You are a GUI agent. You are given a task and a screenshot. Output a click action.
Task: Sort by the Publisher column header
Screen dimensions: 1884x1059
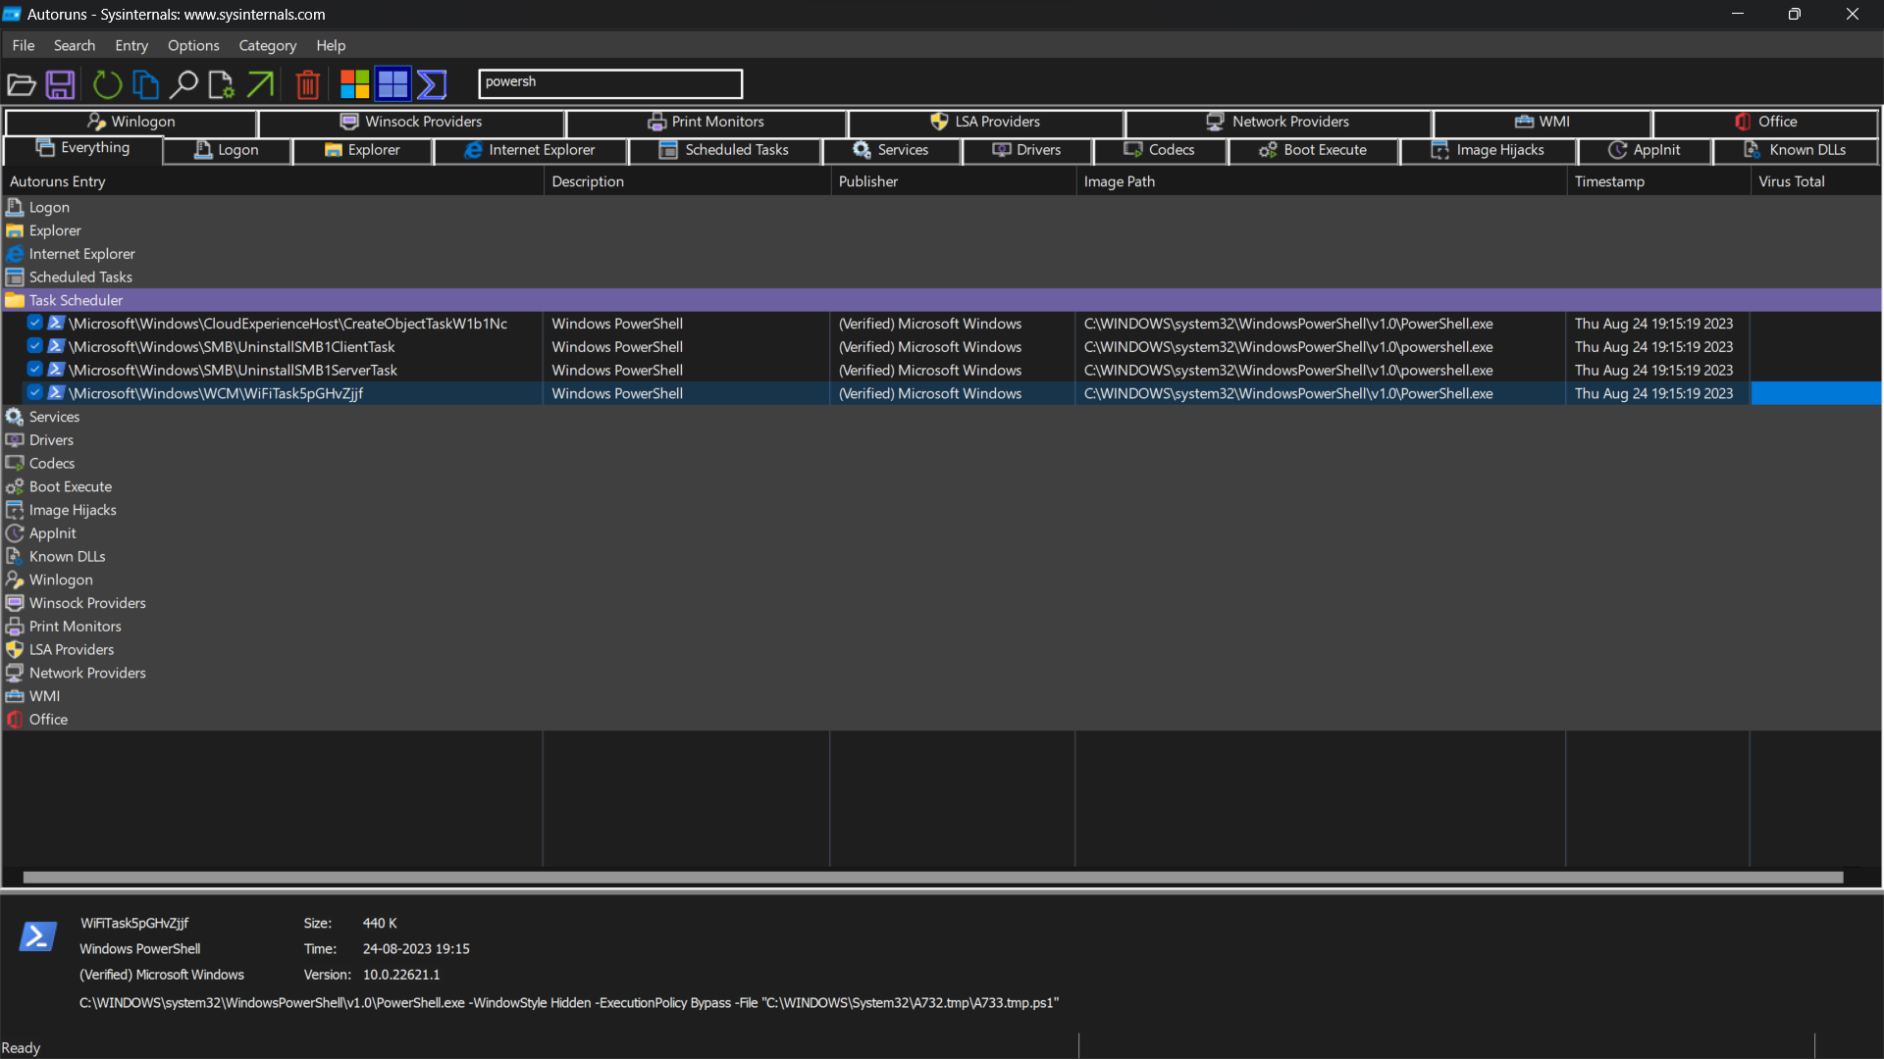click(953, 181)
